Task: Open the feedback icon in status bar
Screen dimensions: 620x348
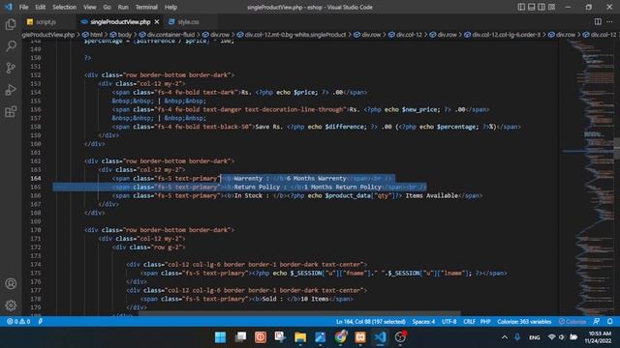Action: click(597, 322)
